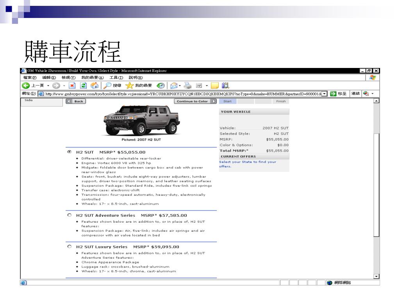
Task: Click the Continue to Color button
Action: pos(195,101)
